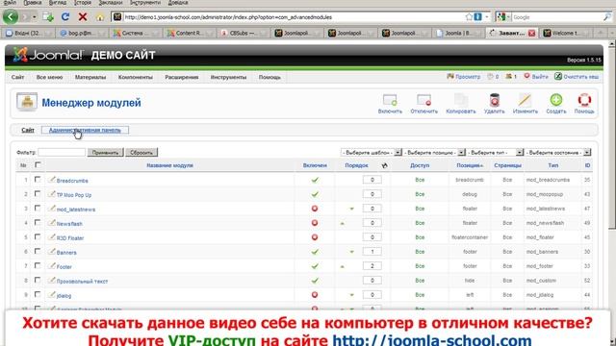The width and height of the screenshot is (616, 346).
Task: Click the save order icon beside Порядок
Action: pos(385,165)
